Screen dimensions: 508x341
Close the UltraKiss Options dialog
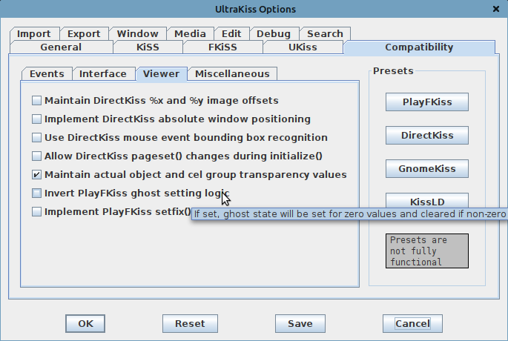[495, 9]
